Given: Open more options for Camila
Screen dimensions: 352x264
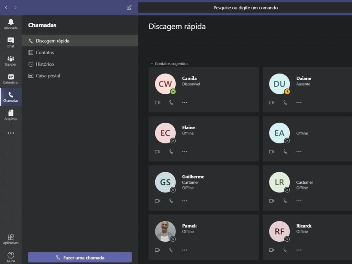Looking at the screenshot, I should 185,102.
